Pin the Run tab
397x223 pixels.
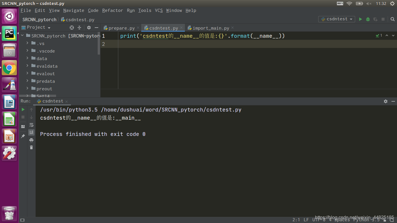pyautogui.click(x=23, y=136)
